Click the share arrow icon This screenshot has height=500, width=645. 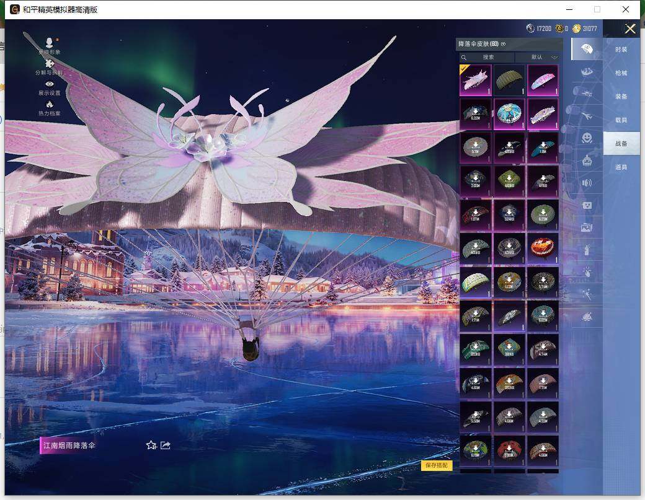(x=166, y=445)
